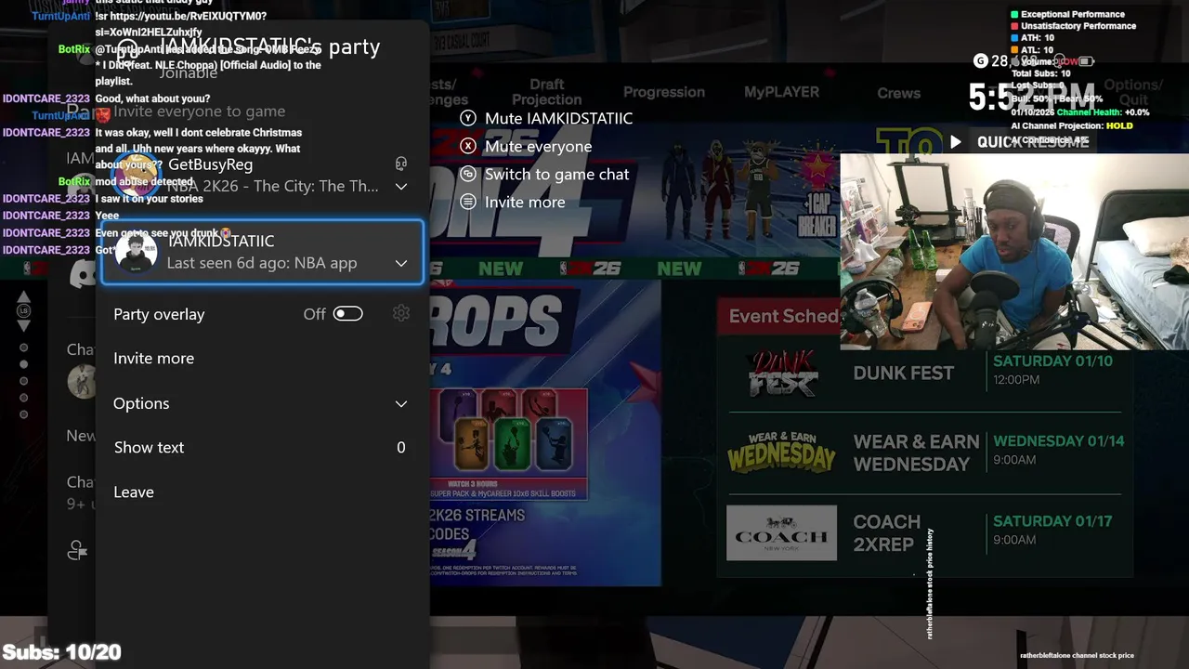Image resolution: width=1189 pixels, height=669 pixels.
Task: Choose Switch to game chat
Action: click(x=556, y=174)
